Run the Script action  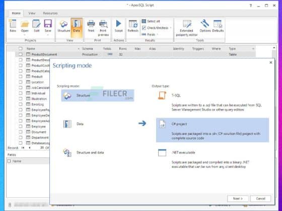tap(118, 26)
